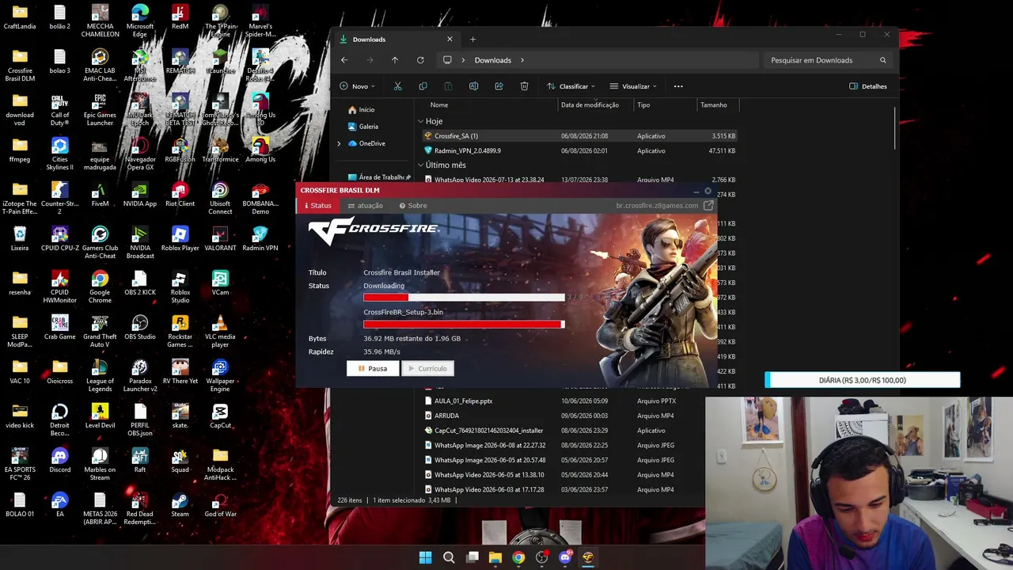Open the Classificar sort dropdown
The image size is (1013, 570).
pyautogui.click(x=571, y=86)
